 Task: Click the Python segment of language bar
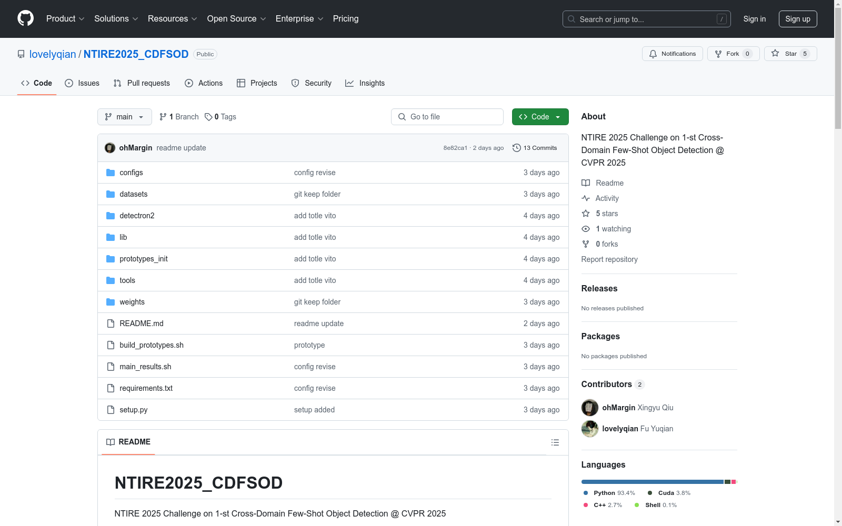651,482
